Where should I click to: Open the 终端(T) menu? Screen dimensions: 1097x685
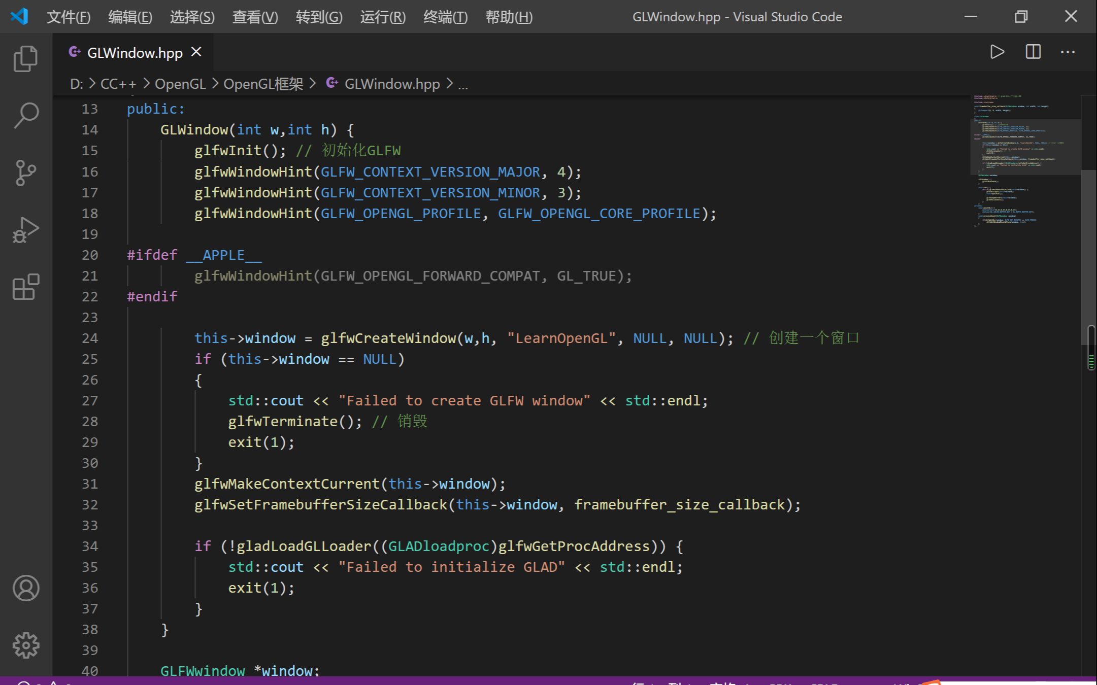(445, 17)
